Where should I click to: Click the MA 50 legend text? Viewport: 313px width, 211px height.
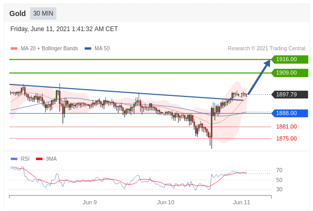[102, 48]
